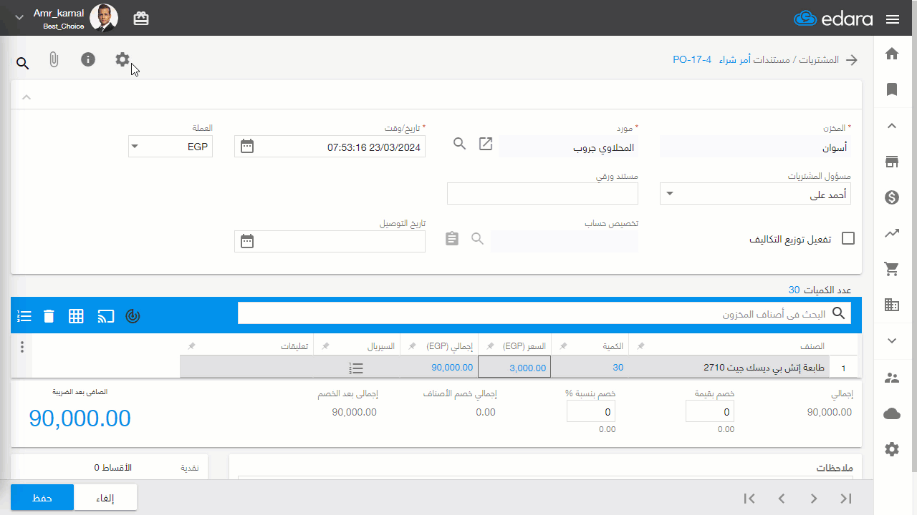
Task: Click the Amr_kamal user avatar
Action: coord(104,18)
